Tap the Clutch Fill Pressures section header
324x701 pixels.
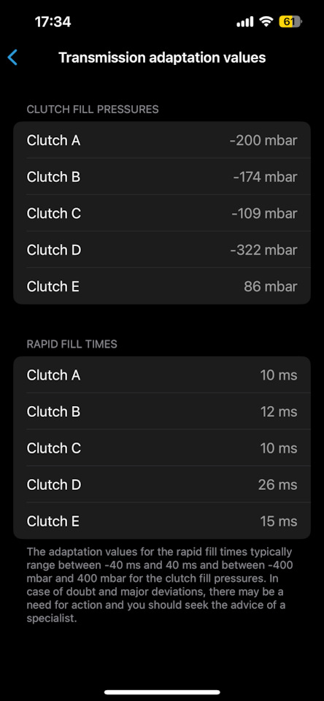[x=93, y=110]
